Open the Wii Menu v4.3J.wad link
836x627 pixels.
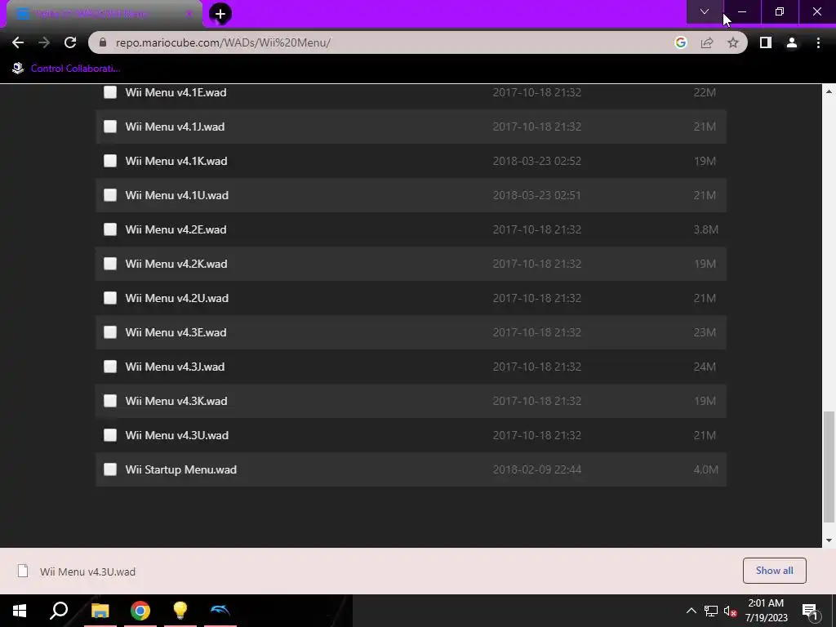coord(175,367)
